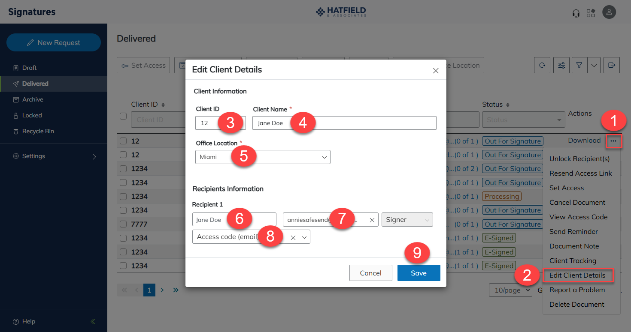The height and width of the screenshot is (332, 631).
Task: Open the 10/page page size dropdown
Action: click(510, 290)
